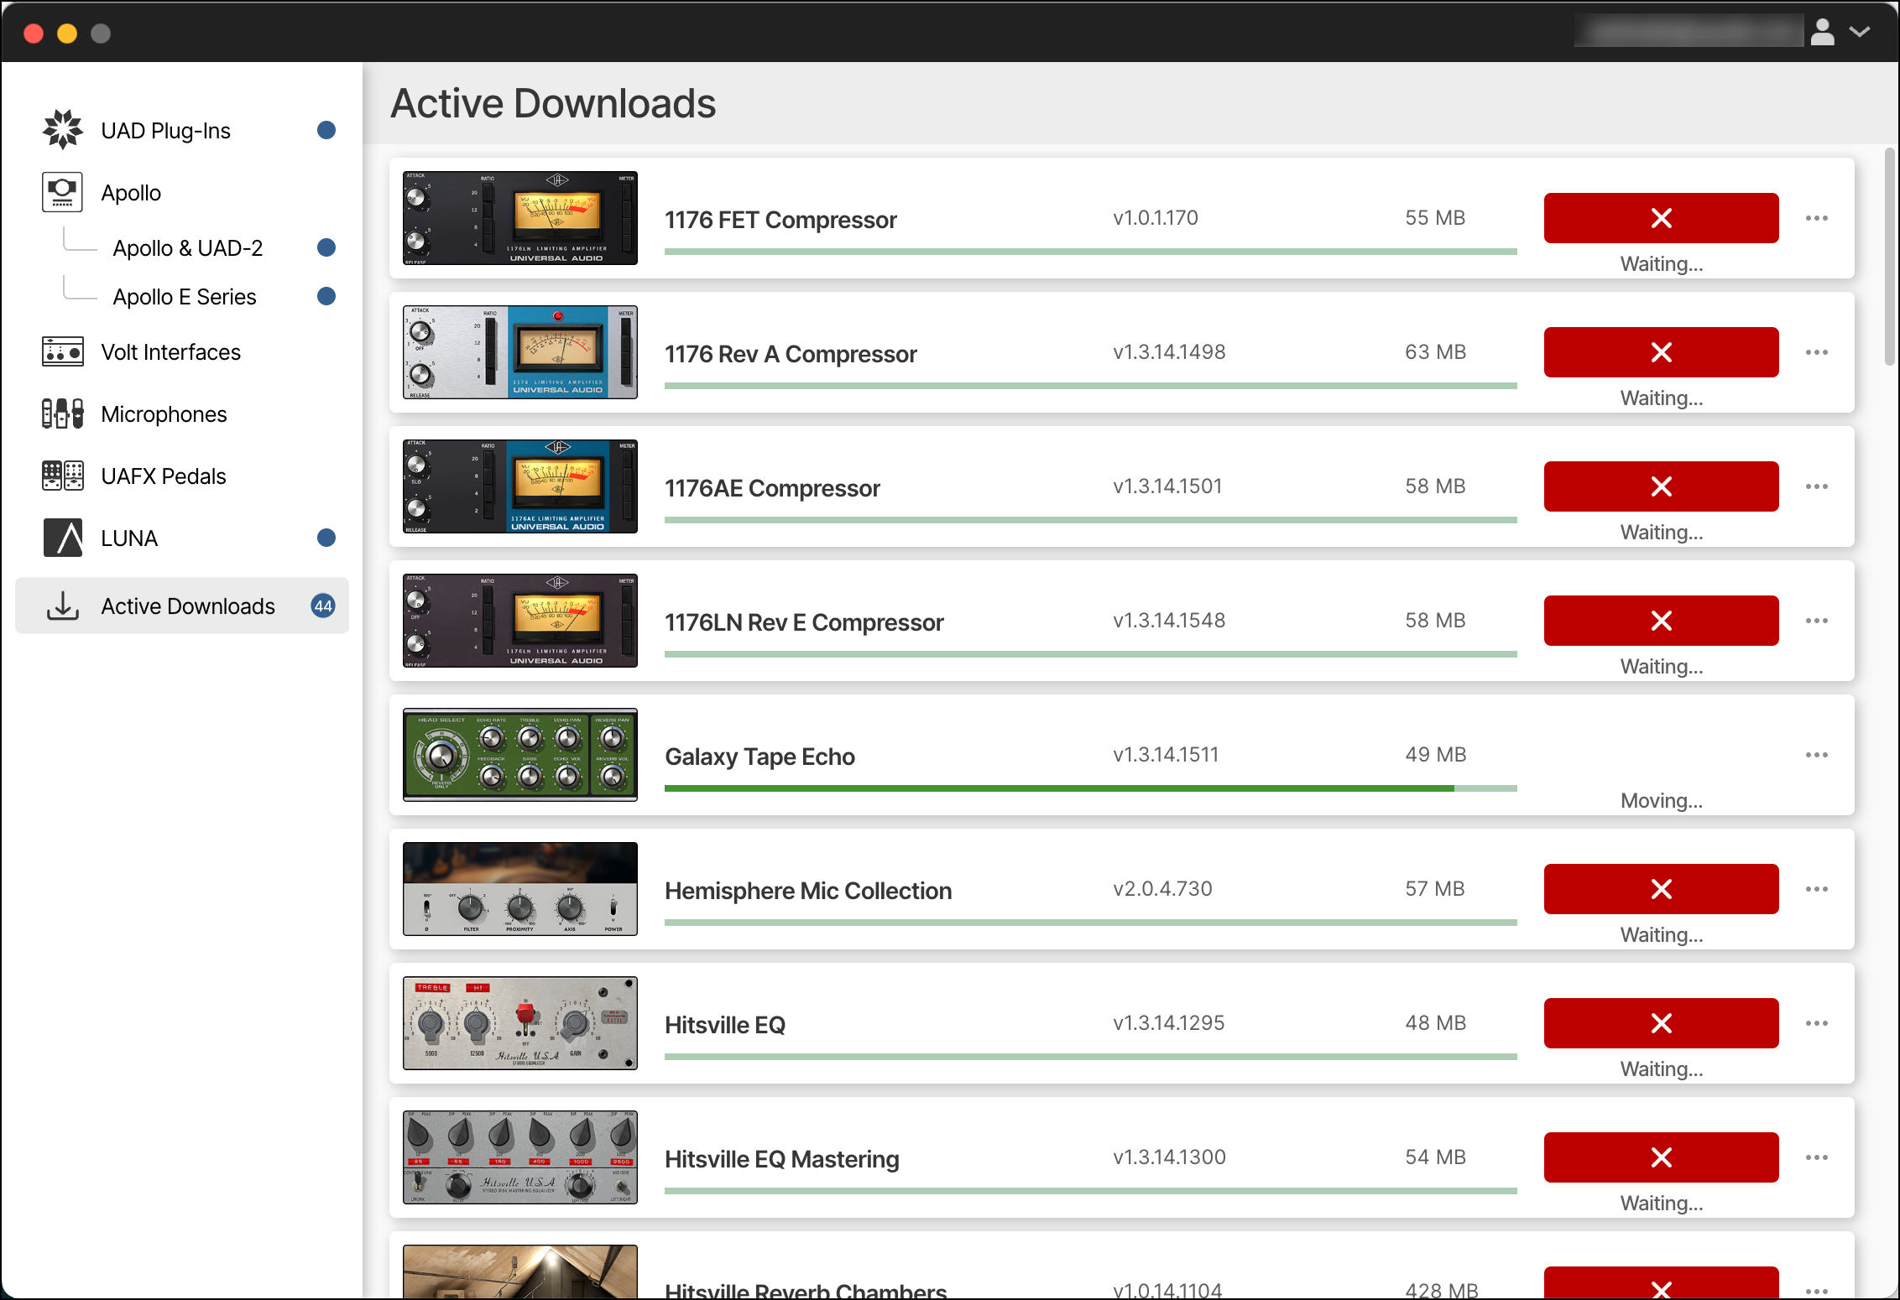This screenshot has width=1900, height=1300.
Task: Click the Apollo interface icon
Action: pos(63,192)
